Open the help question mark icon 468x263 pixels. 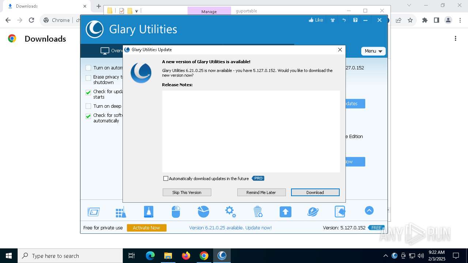click(x=355, y=20)
